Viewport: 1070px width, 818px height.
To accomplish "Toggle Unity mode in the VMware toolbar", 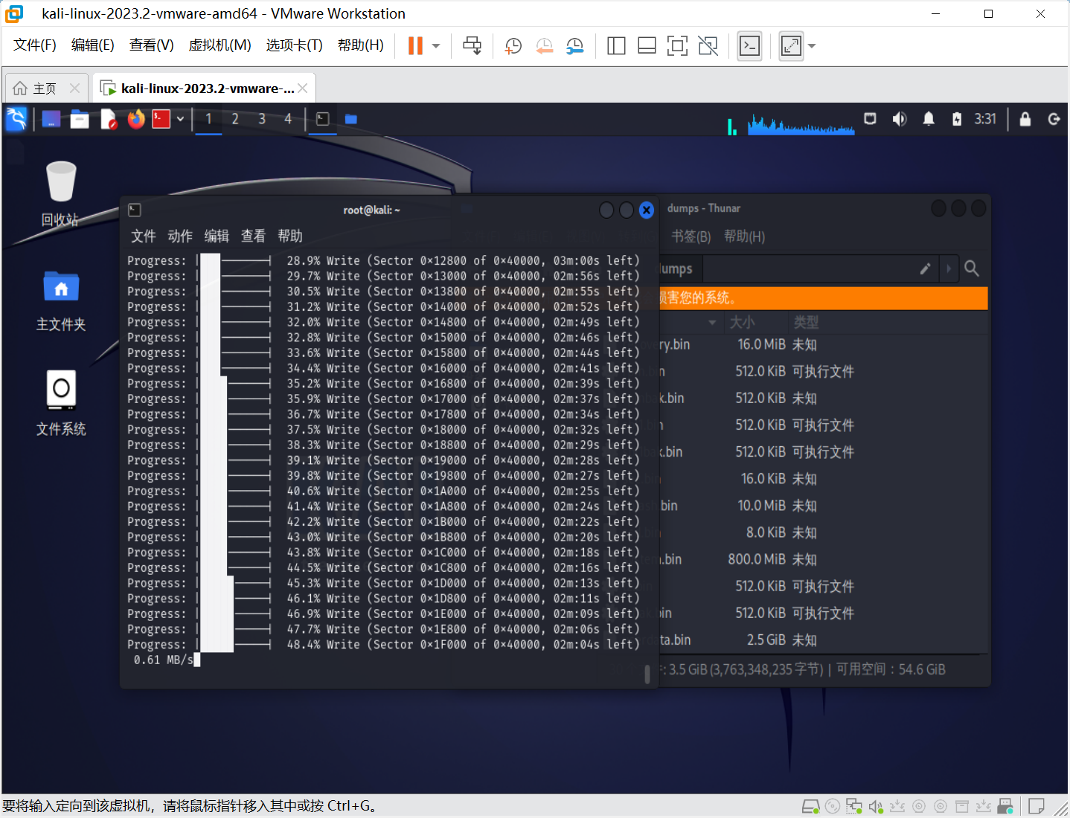I will click(x=708, y=45).
